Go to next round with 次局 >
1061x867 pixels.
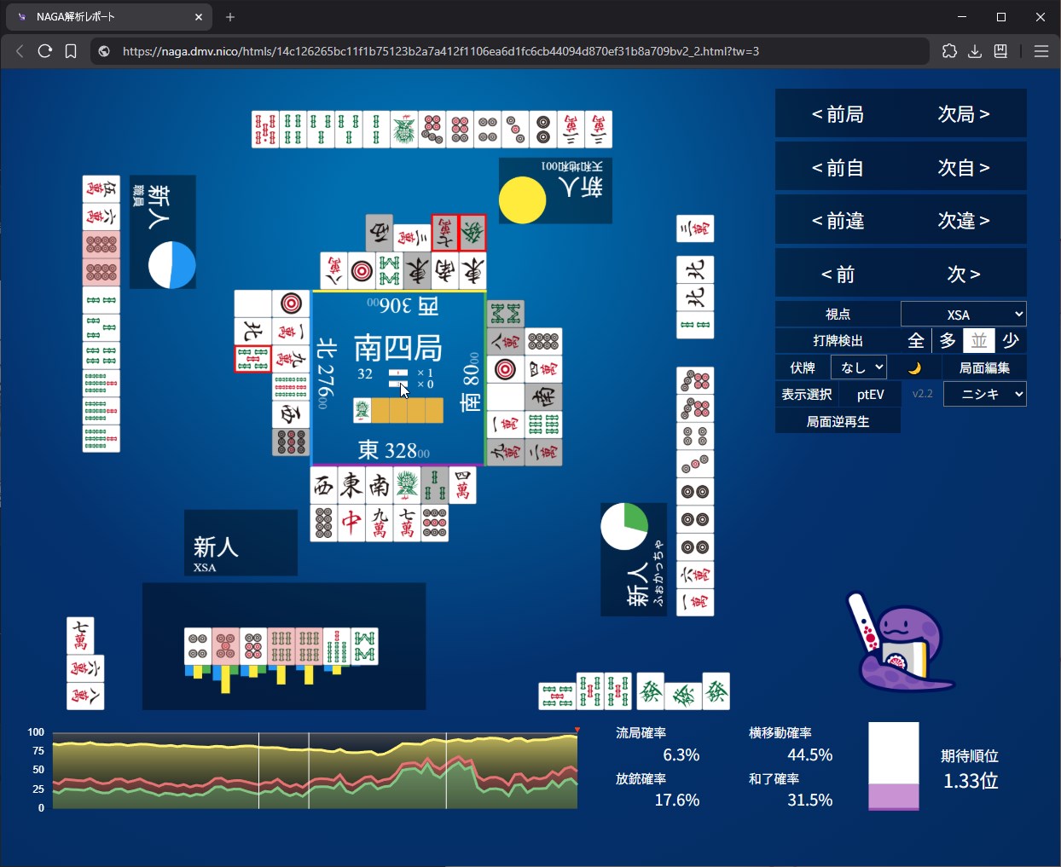click(964, 114)
